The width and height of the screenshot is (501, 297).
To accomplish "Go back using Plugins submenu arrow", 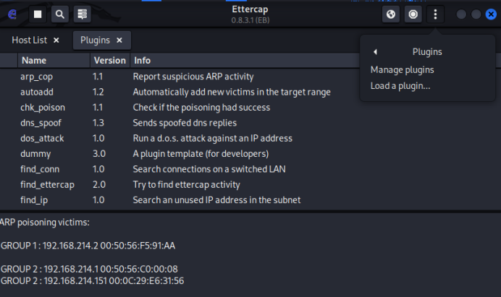I will tap(375, 52).
